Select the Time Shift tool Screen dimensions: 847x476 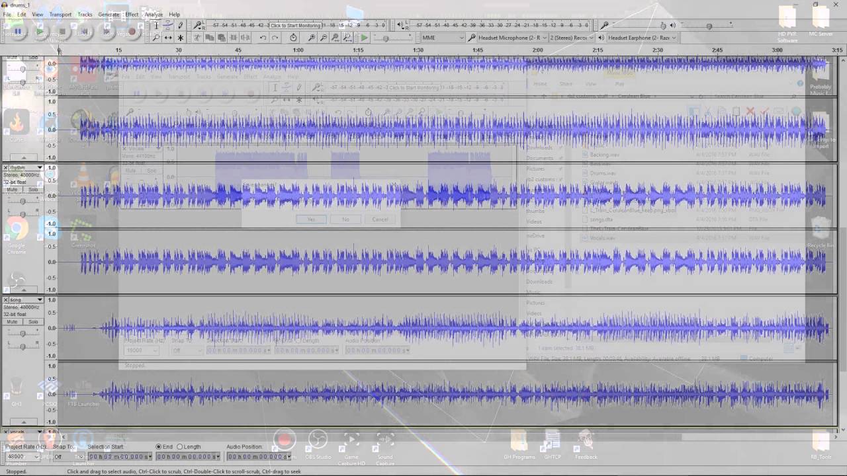(168, 38)
